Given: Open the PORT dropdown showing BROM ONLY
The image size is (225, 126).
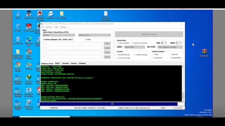Looking at the screenshot, I should coord(135,47).
